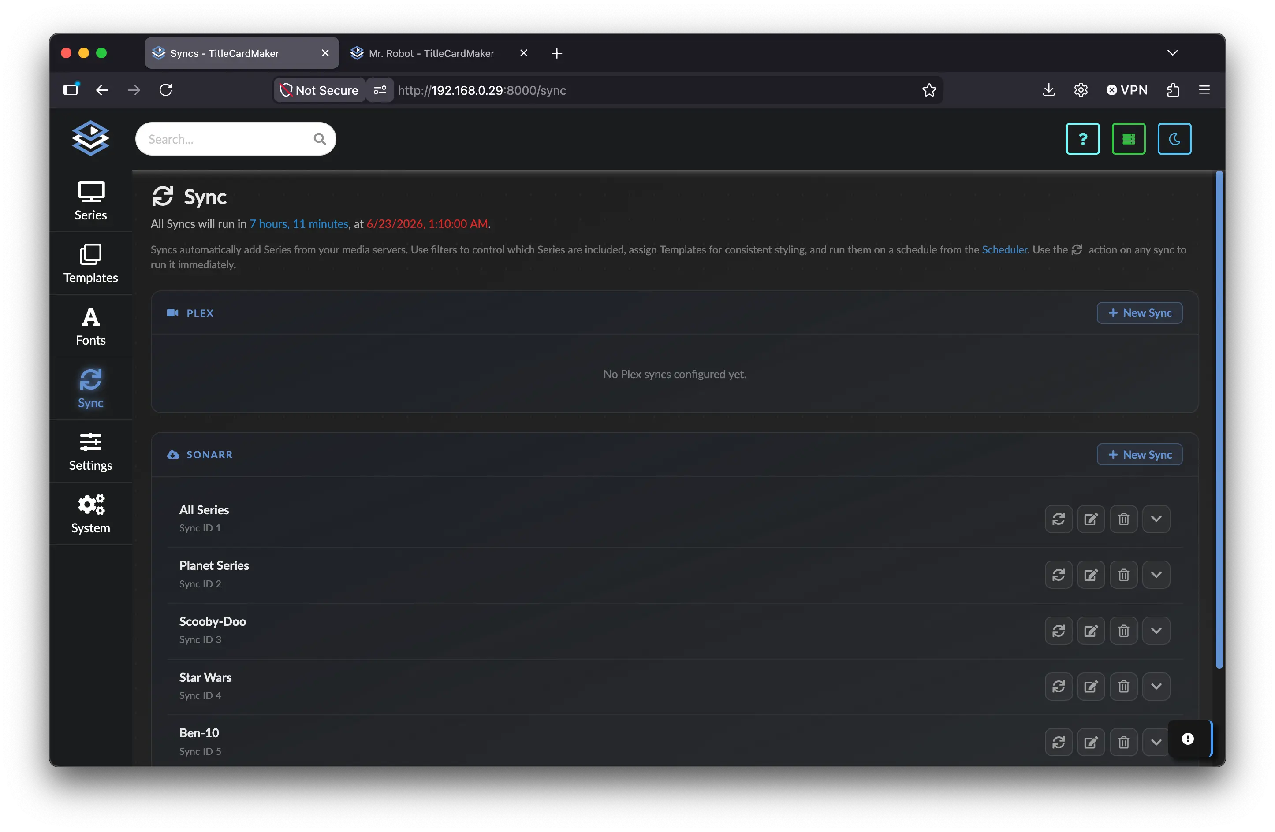Click the Star Wars sync name
This screenshot has height=832, width=1275.
pos(205,677)
